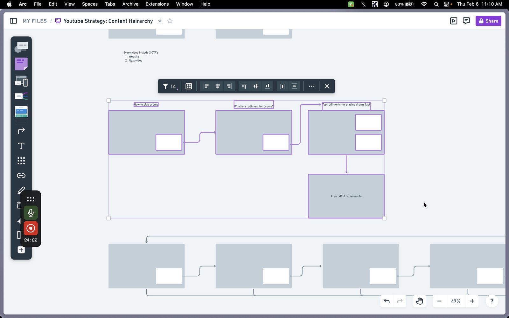509x318 pixels.
Task: Toggle the microphone in the recorder
Action: click(31, 213)
